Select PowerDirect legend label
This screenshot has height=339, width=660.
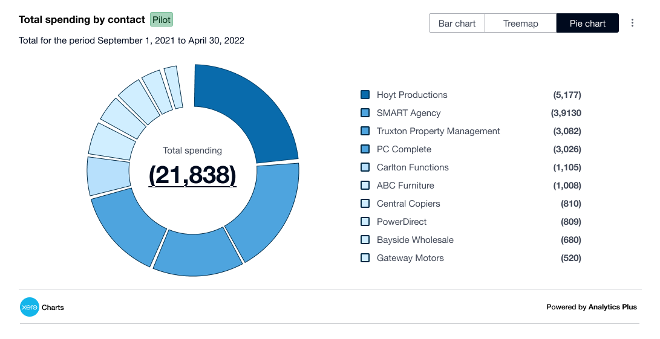click(x=402, y=222)
